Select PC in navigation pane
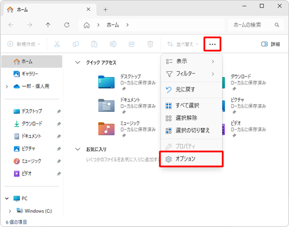 [32, 199]
